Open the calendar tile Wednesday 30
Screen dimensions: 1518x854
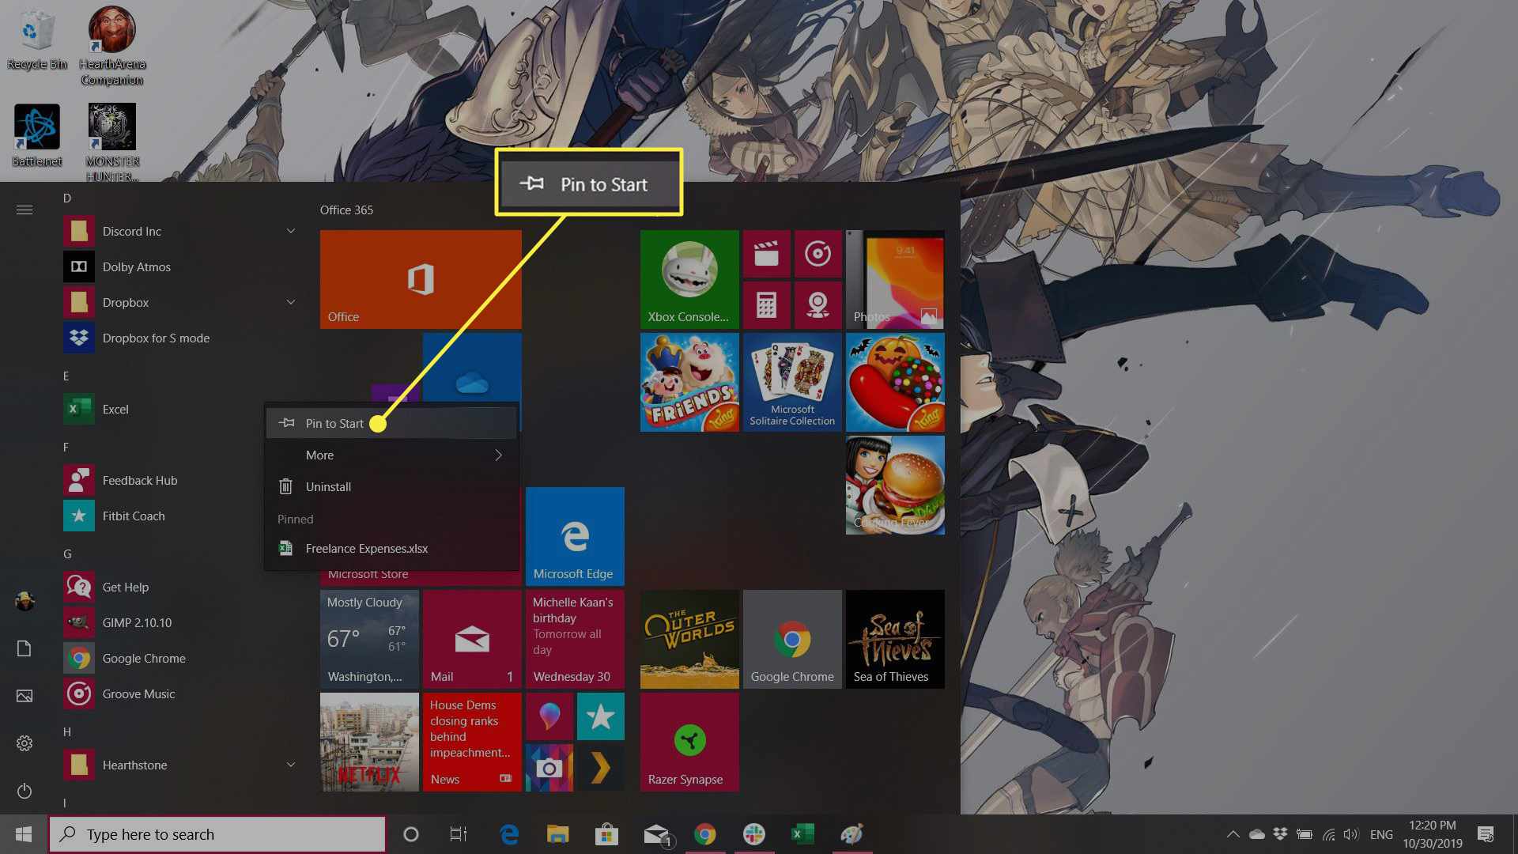point(575,639)
